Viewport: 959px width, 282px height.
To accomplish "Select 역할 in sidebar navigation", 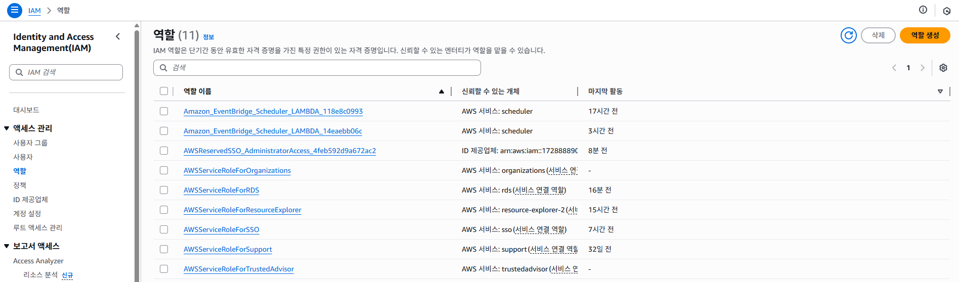I will click(x=20, y=171).
